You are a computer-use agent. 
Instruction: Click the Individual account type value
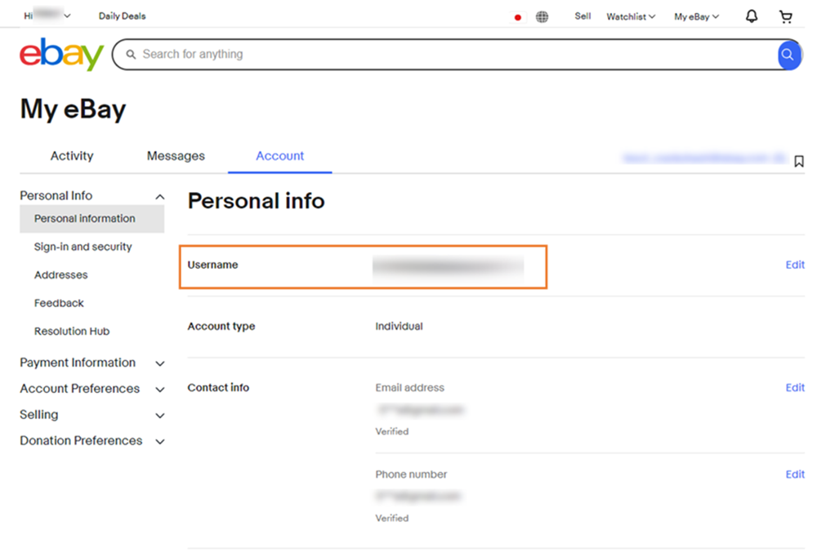coord(400,326)
